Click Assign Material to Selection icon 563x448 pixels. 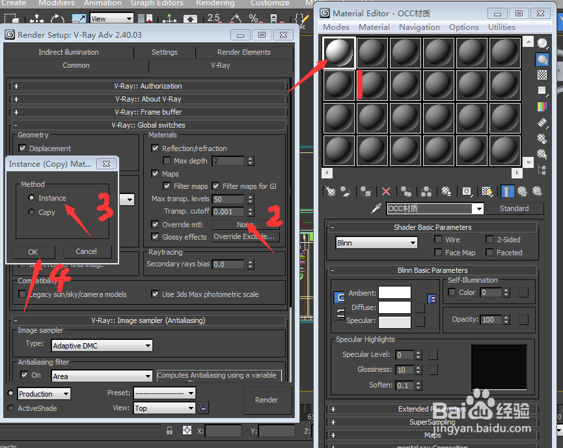tap(366, 191)
